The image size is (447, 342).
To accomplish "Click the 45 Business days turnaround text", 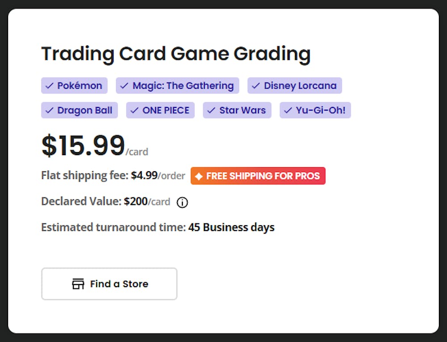I will point(232,227).
